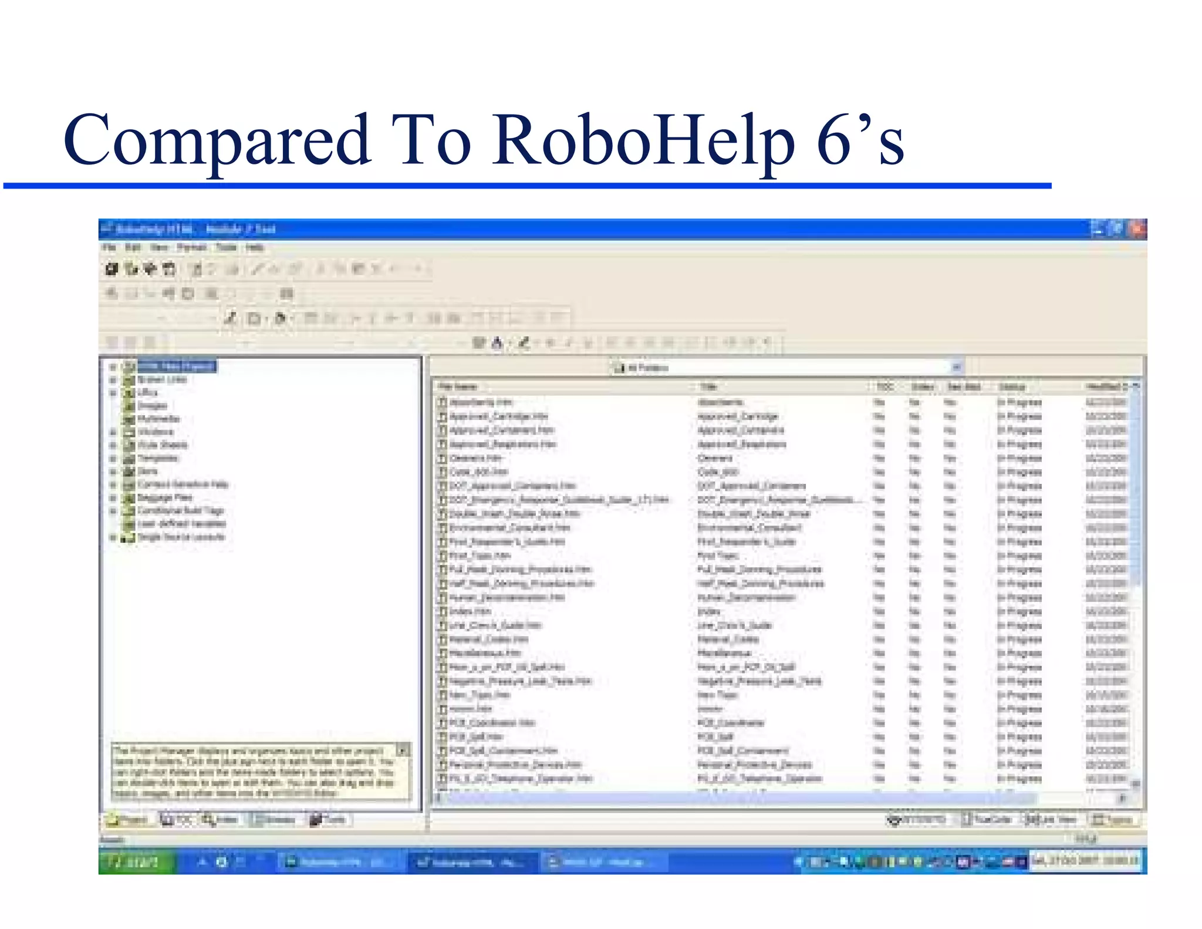
Task: Open the Help menu
Action: [255, 247]
